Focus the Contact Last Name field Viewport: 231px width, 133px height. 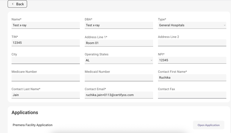click(x=46, y=95)
